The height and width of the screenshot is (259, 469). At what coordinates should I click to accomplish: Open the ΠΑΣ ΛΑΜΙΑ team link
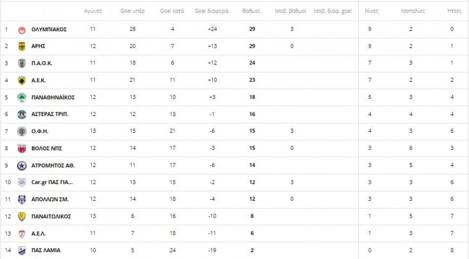46,250
